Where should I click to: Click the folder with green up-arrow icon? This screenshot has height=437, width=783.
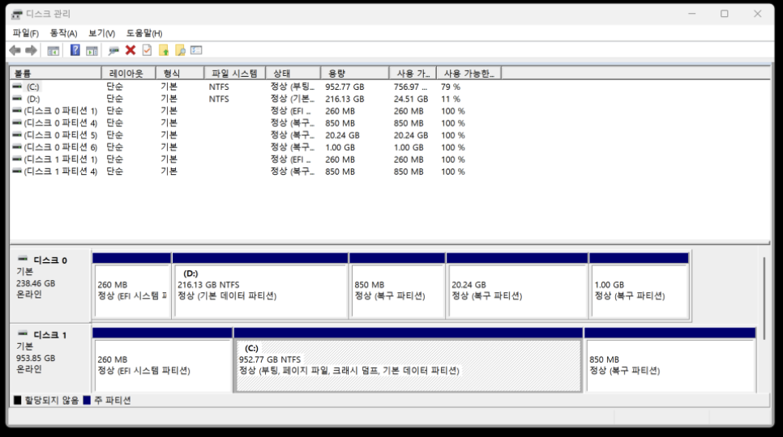[163, 50]
